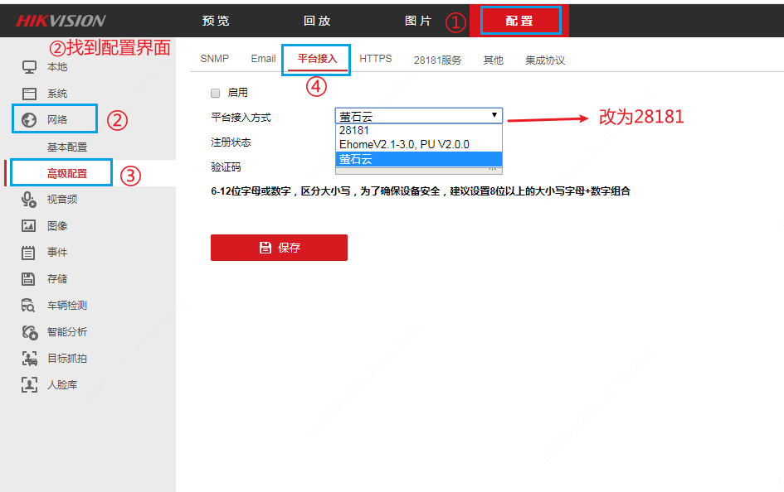Open the SNMP tab
The height and width of the screenshot is (492, 784).
(215, 59)
